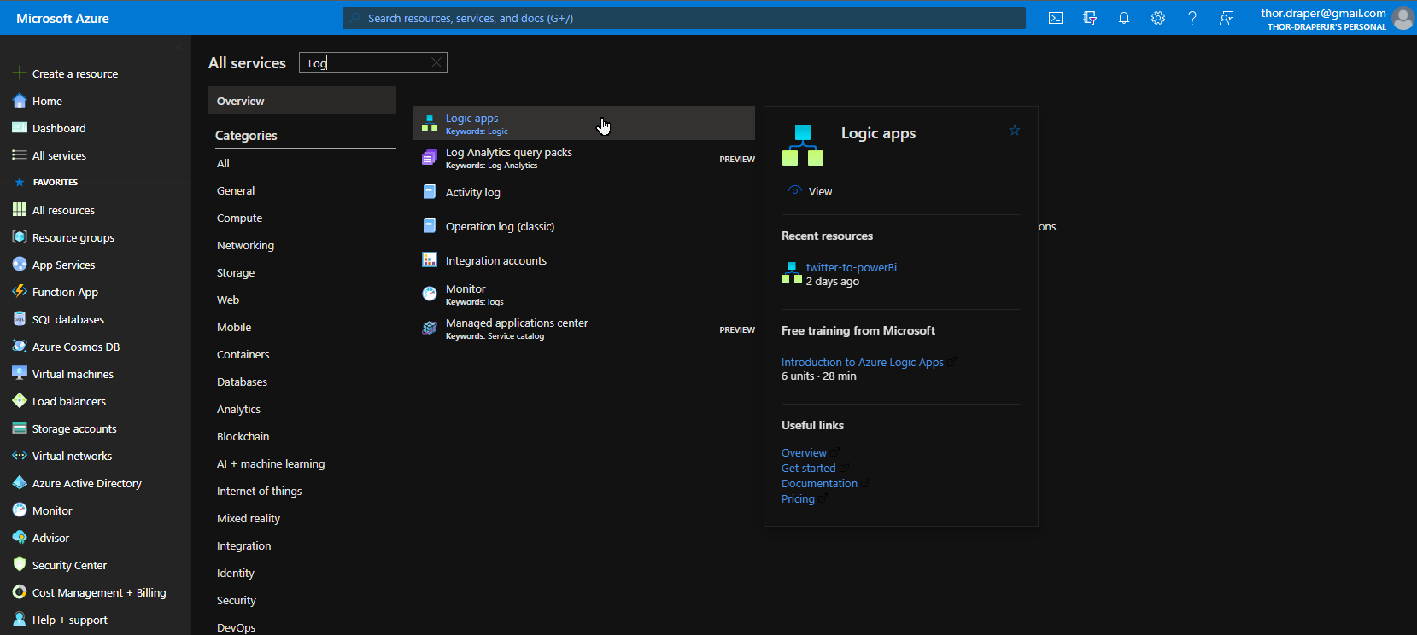Select the AI + machine learning category
Screen dimensions: 1417x635
pos(271,463)
